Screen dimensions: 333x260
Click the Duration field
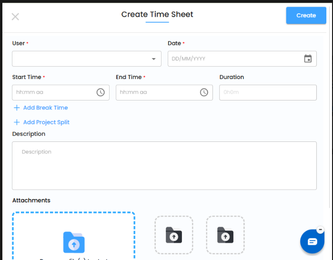click(268, 92)
